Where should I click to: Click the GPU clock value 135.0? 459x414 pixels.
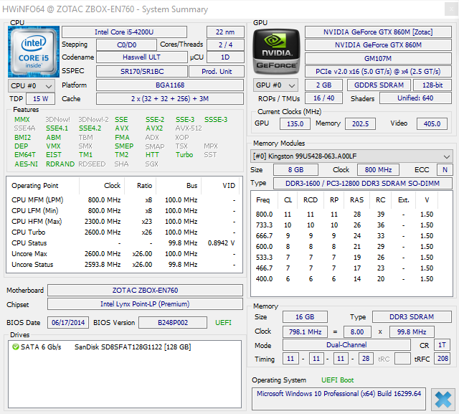coord(295,123)
